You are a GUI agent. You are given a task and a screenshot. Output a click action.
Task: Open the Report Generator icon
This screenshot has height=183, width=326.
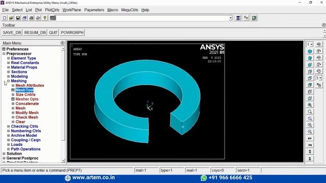pyautogui.click(x=38, y=18)
